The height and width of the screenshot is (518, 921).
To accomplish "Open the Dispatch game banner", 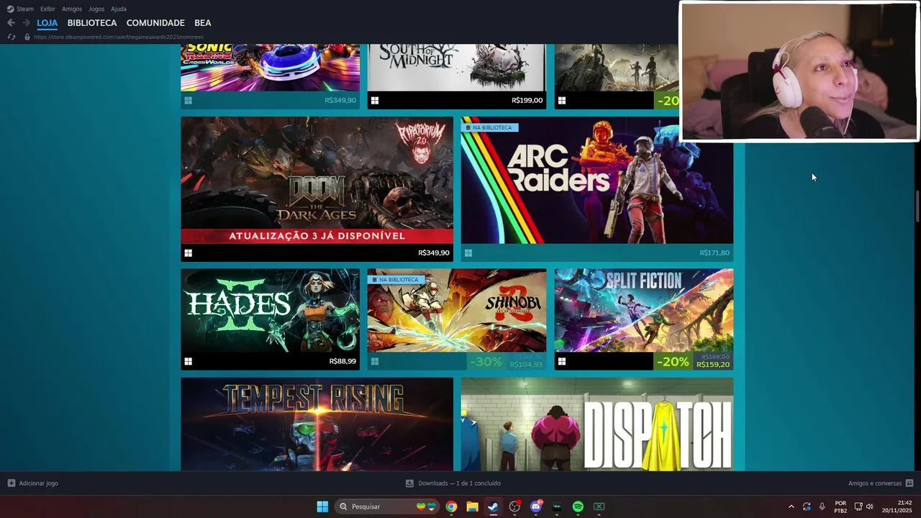I will (597, 424).
